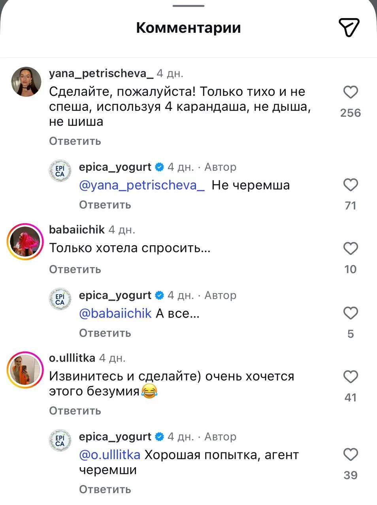
Task: Open the o.ullIitka username
Action: point(72,358)
